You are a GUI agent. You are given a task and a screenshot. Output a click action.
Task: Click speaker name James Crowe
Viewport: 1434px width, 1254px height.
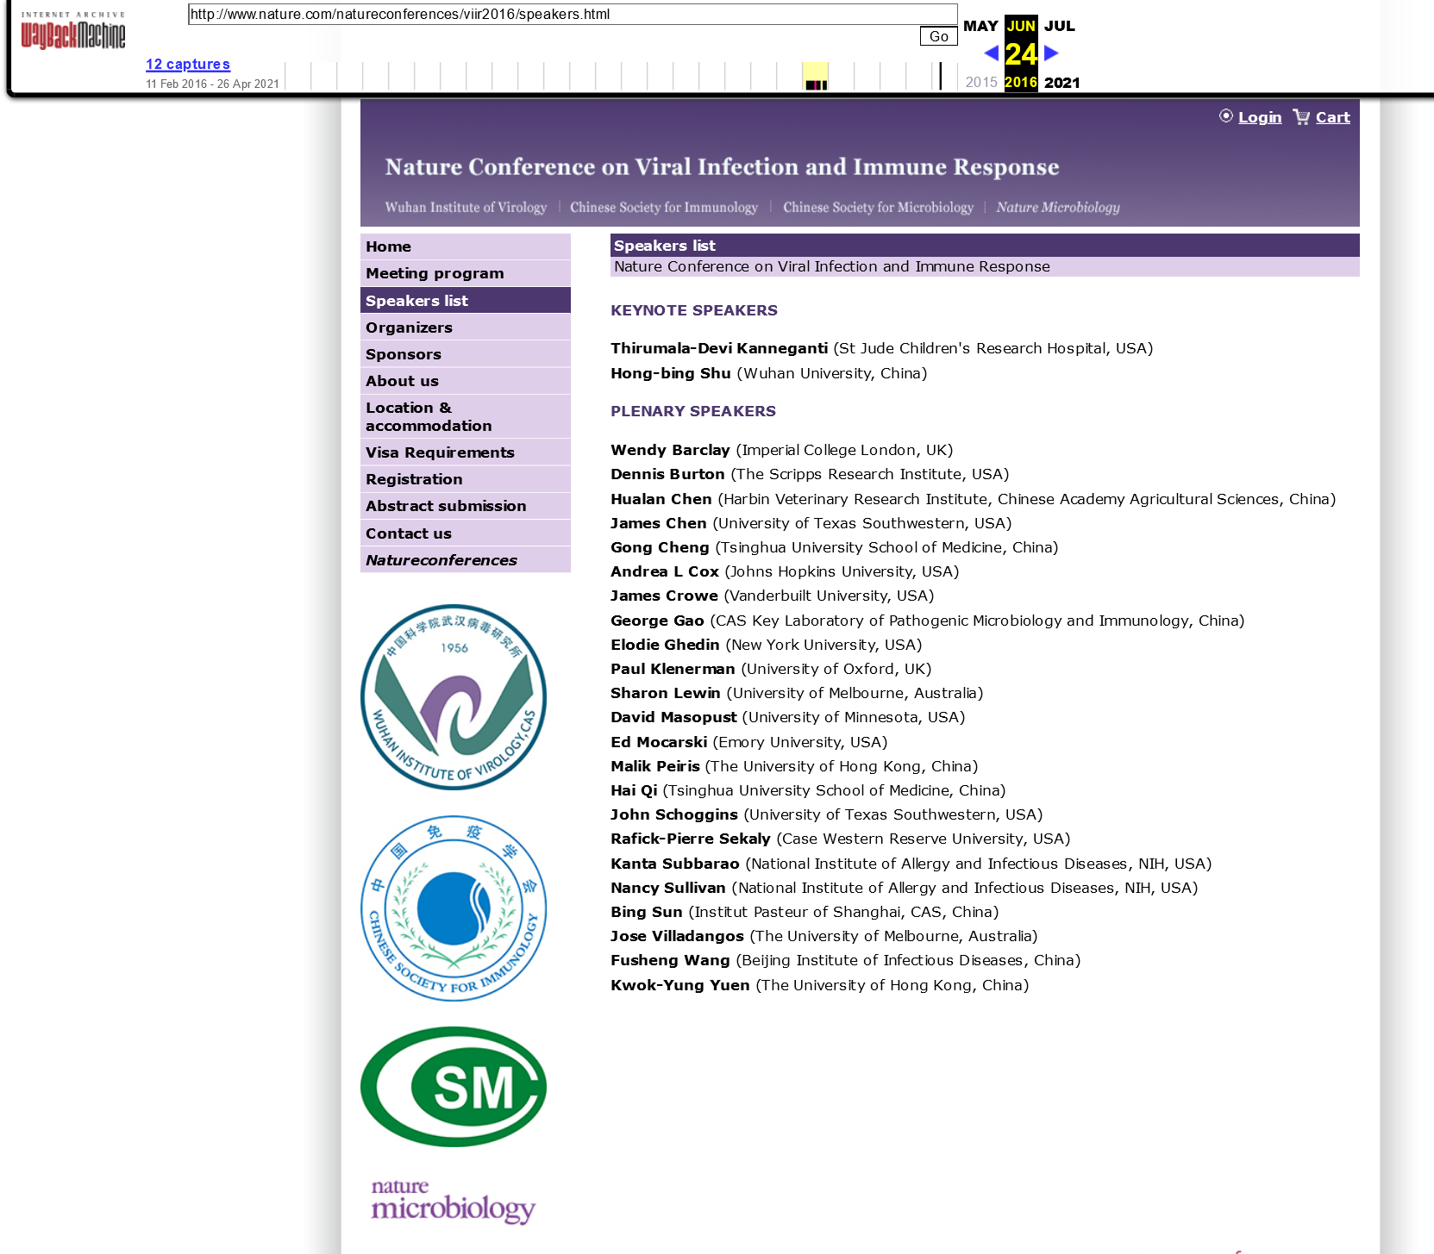[x=664, y=596]
